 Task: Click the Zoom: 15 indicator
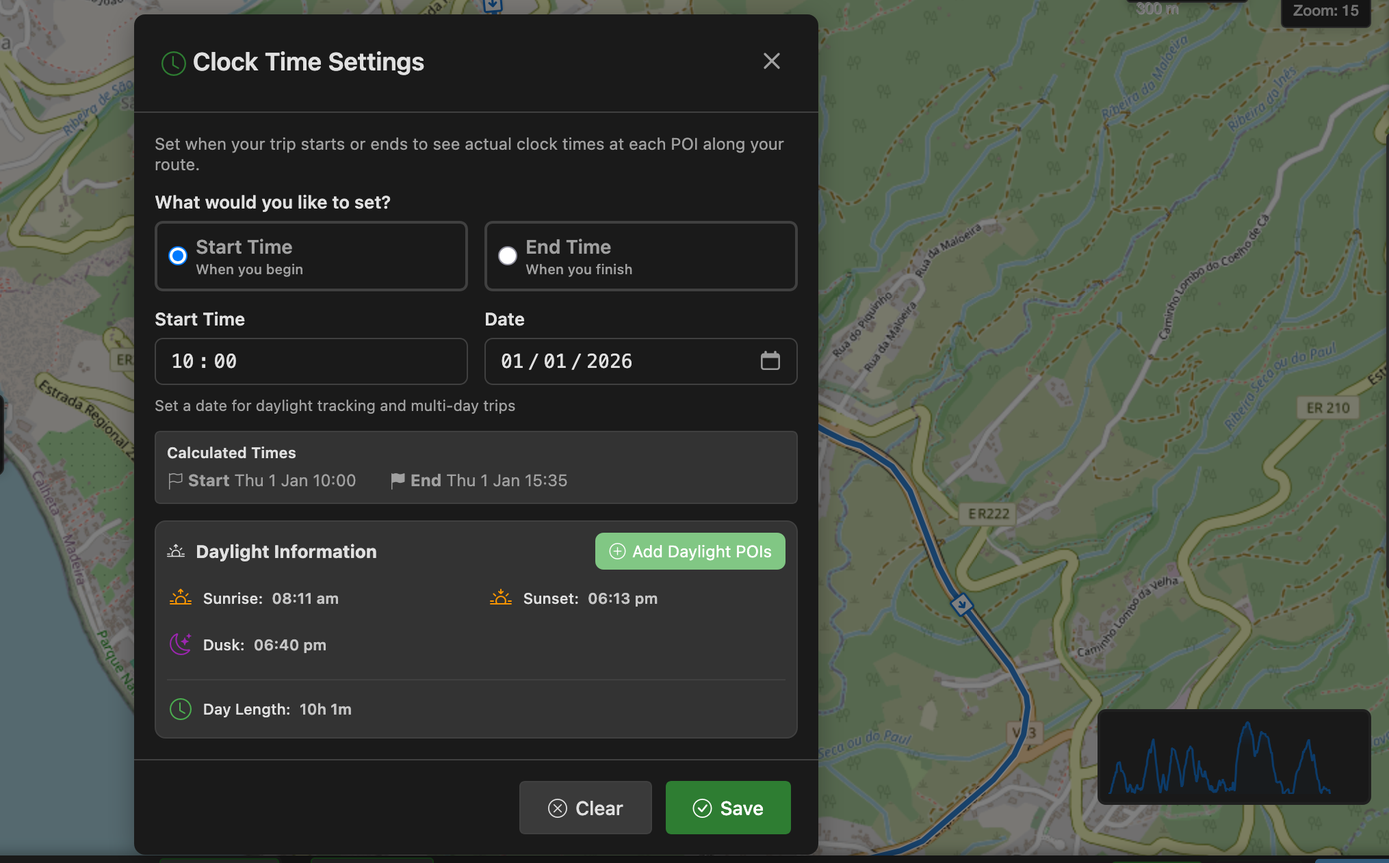point(1325,11)
